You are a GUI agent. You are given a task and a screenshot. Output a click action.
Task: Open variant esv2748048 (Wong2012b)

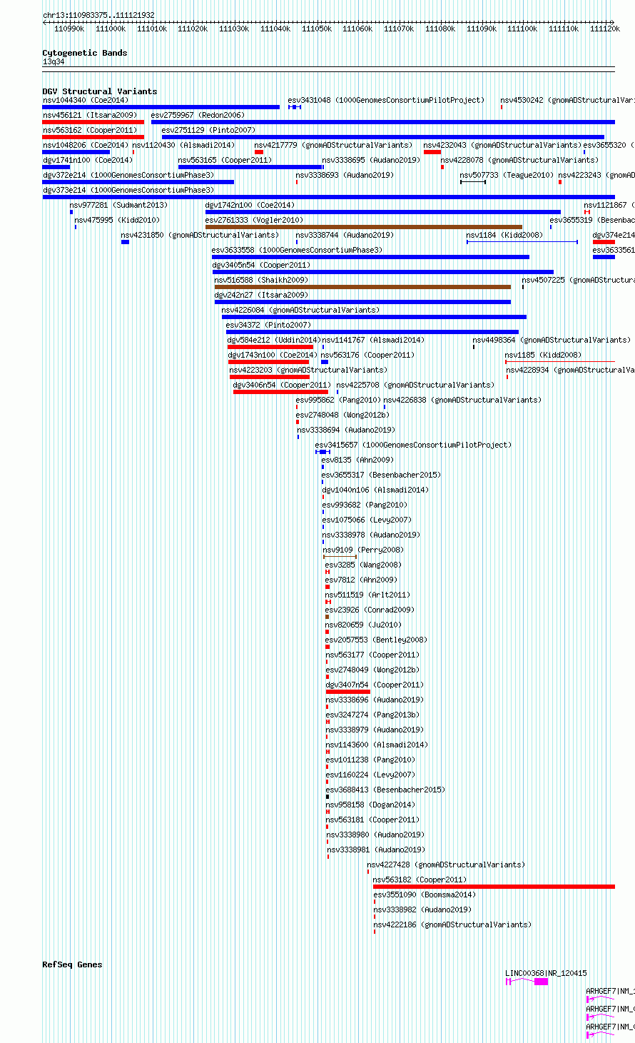coord(343,415)
